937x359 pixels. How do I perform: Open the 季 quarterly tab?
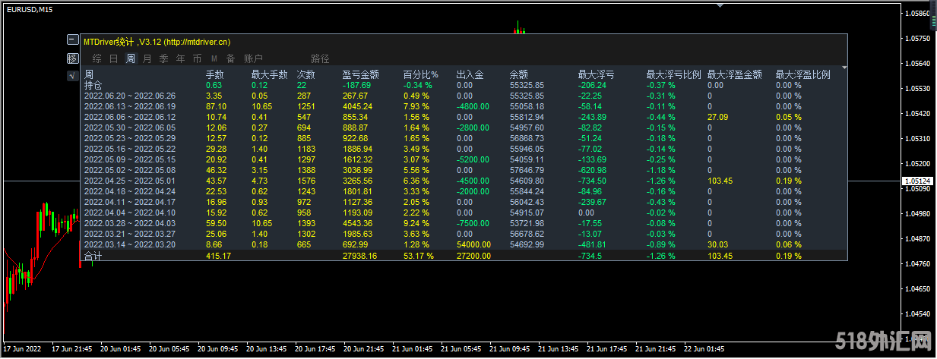coord(163,58)
